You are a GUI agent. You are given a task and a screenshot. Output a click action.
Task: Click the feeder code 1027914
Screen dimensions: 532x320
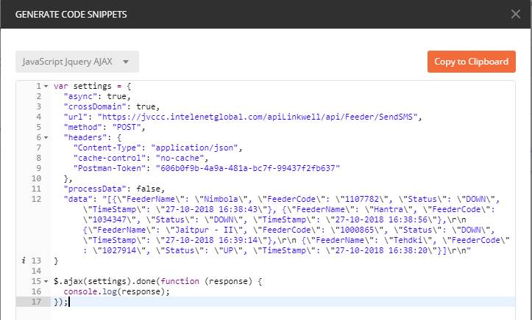tap(119, 251)
